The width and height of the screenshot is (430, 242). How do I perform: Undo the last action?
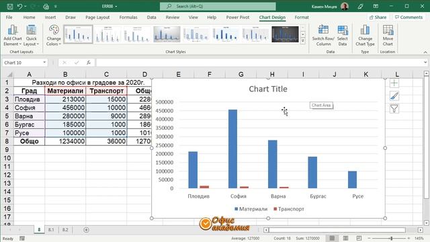pyautogui.click(x=19, y=6)
